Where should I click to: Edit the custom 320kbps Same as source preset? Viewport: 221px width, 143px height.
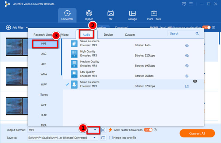(x=187, y=86)
